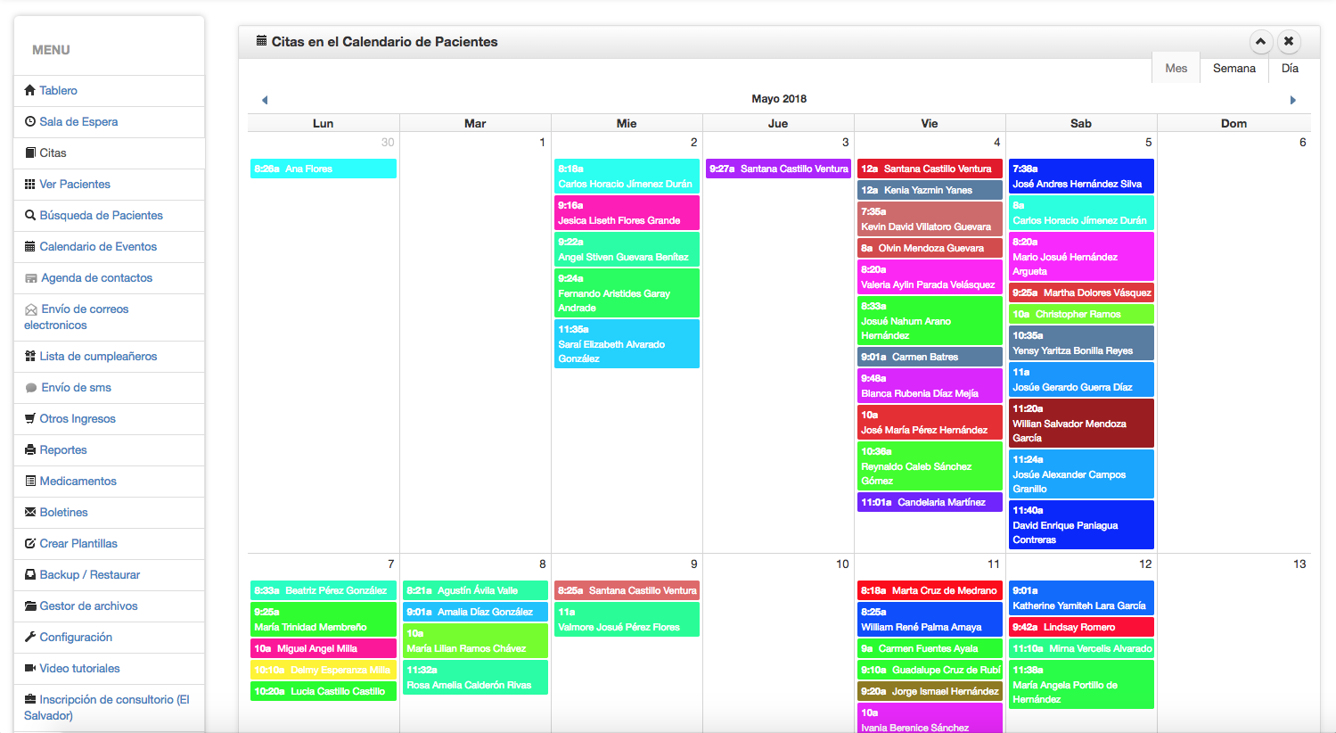This screenshot has height=733, width=1336.
Task: Click the Video tutoriales camera icon
Action: click(x=30, y=668)
